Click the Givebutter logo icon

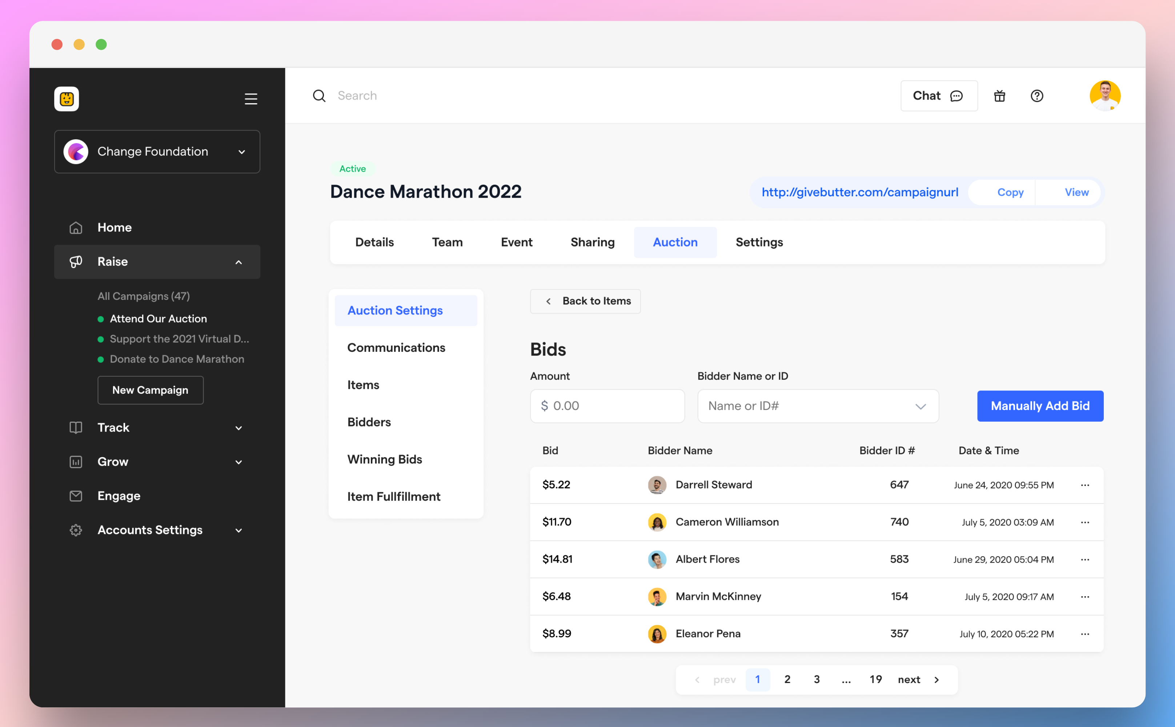click(66, 99)
